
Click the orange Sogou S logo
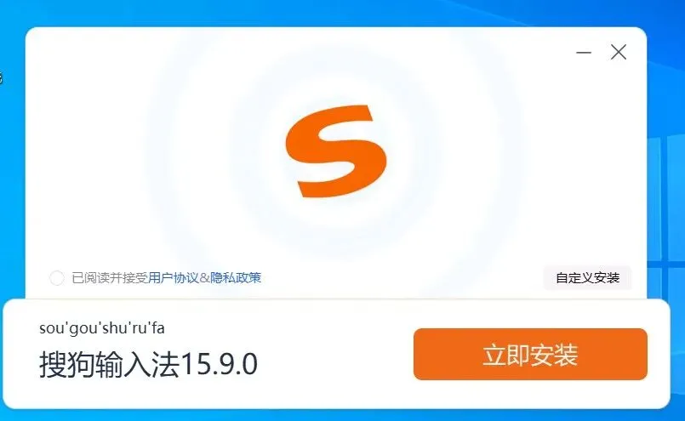(336, 151)
